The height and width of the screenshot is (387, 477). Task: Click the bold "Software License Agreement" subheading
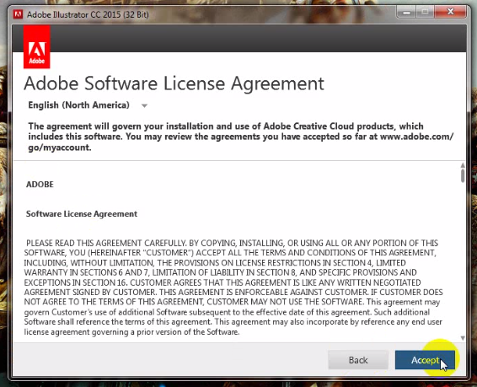82,214
